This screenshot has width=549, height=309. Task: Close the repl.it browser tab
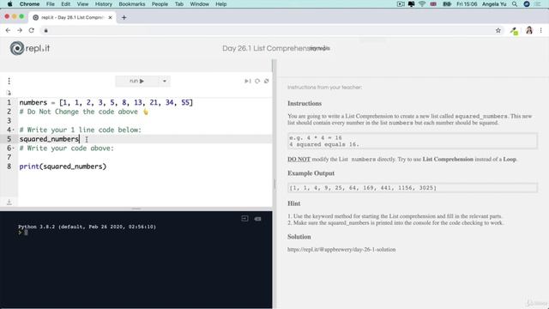click(x=111, y=17)
